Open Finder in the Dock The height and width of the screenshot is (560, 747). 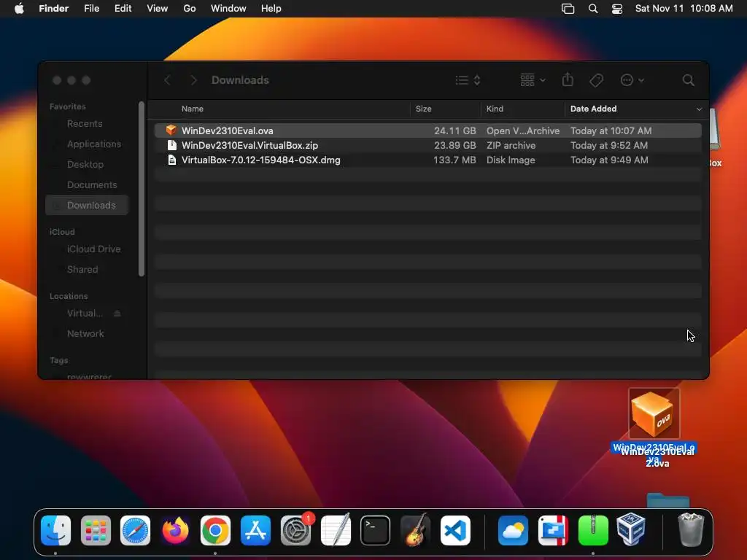point(55,530)
